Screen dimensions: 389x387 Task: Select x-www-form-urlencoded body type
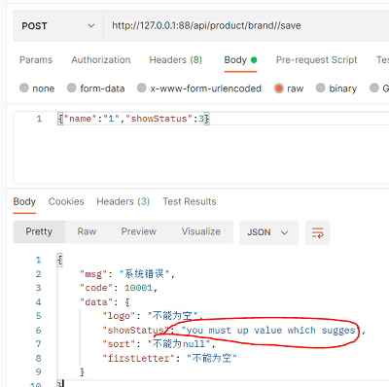[199, 88]
